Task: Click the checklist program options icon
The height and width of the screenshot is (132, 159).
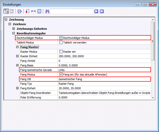Action: (x=39, y=11)
